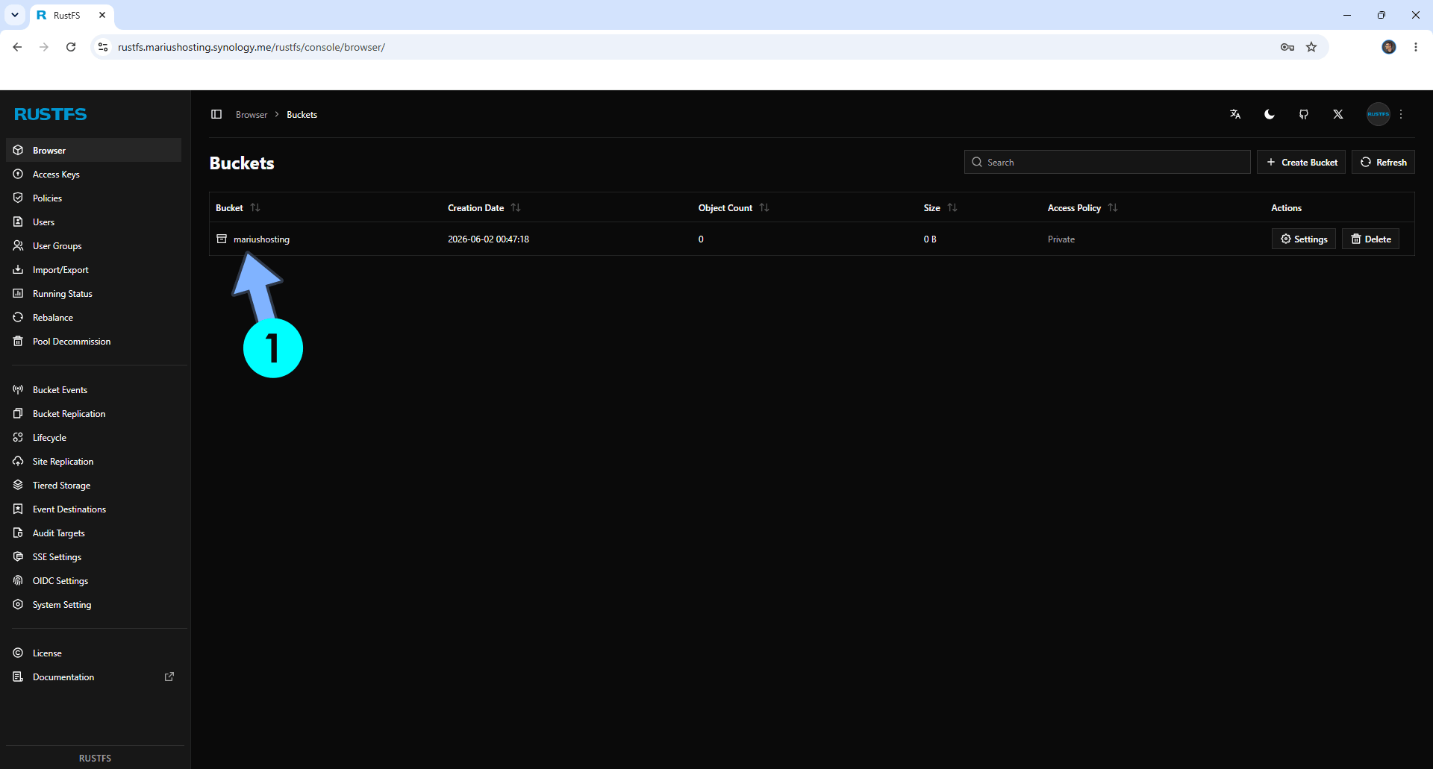Open Documentation external link

93,677
